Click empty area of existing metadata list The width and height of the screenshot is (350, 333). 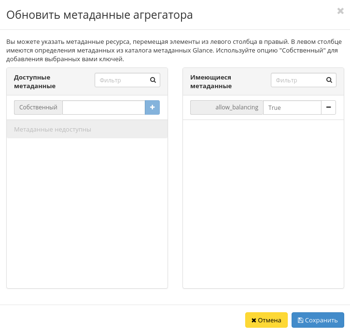point(263,202)
